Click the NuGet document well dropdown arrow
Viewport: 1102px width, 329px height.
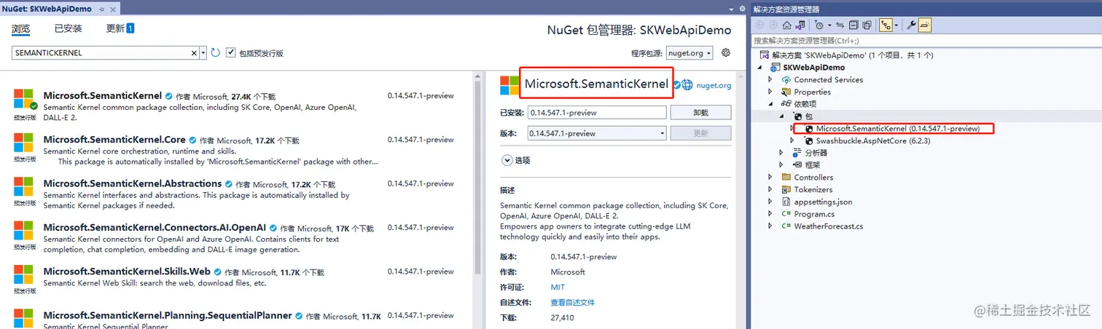pos(731,9)
